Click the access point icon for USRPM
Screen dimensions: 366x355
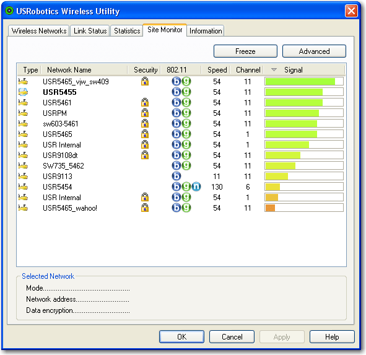point(23,113)
